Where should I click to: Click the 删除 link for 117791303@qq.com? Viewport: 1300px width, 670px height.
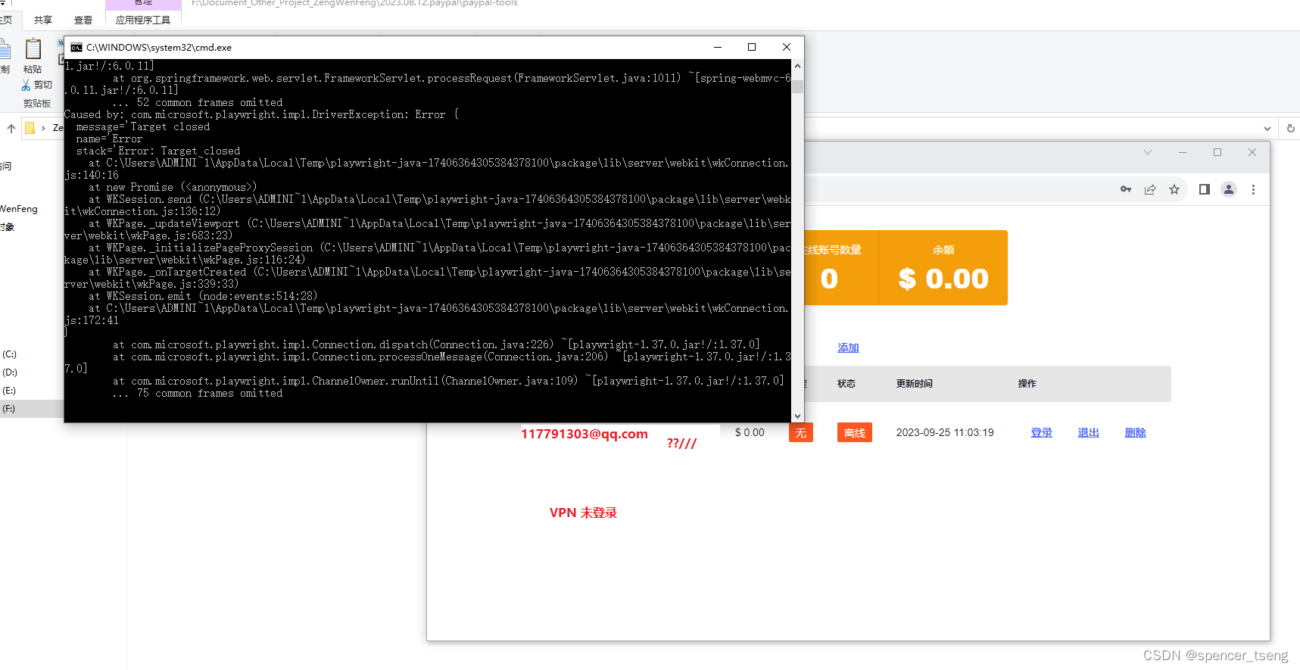tap(1136, 432)
